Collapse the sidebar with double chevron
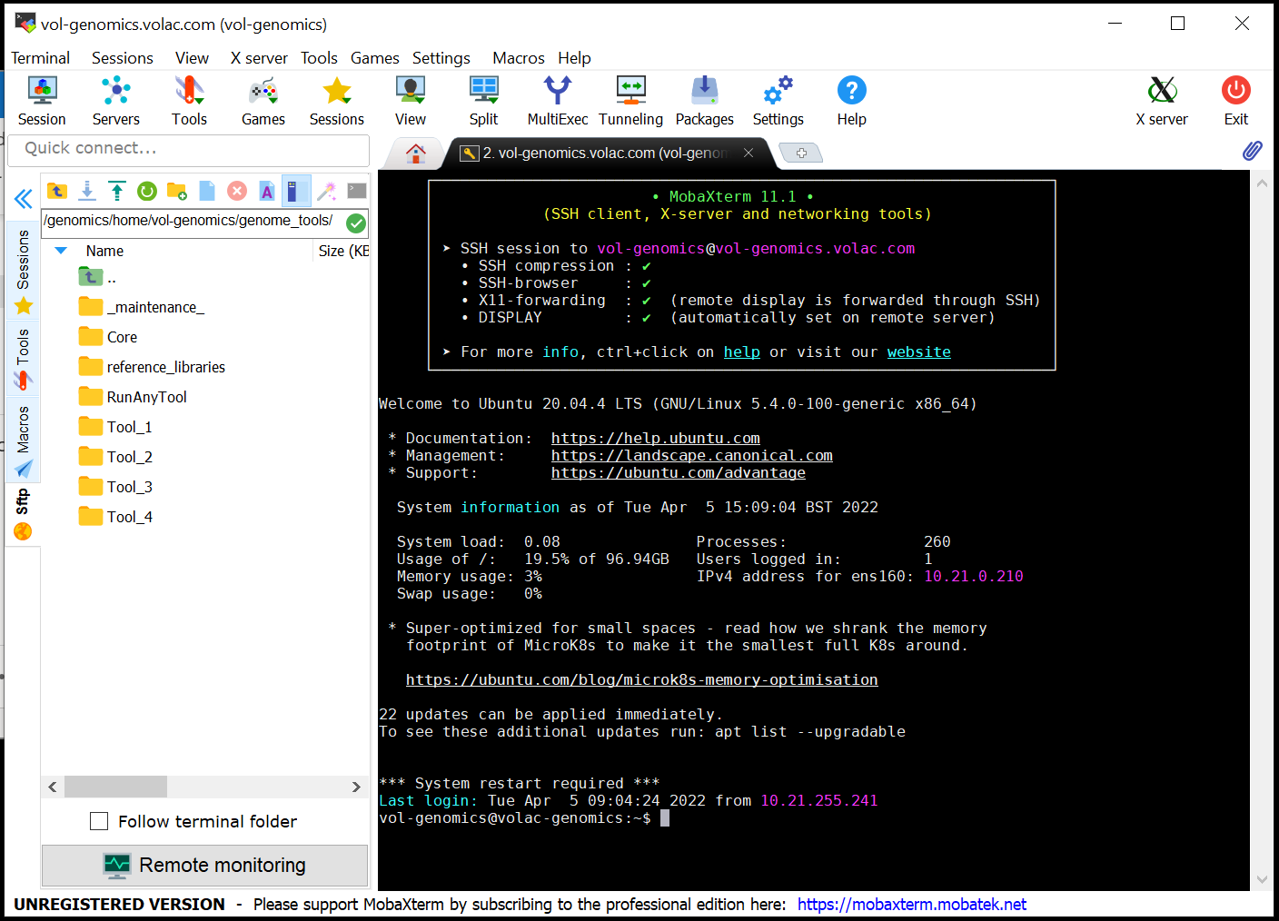This screenshot has height=921, width=1279. (x=24, y=199)
